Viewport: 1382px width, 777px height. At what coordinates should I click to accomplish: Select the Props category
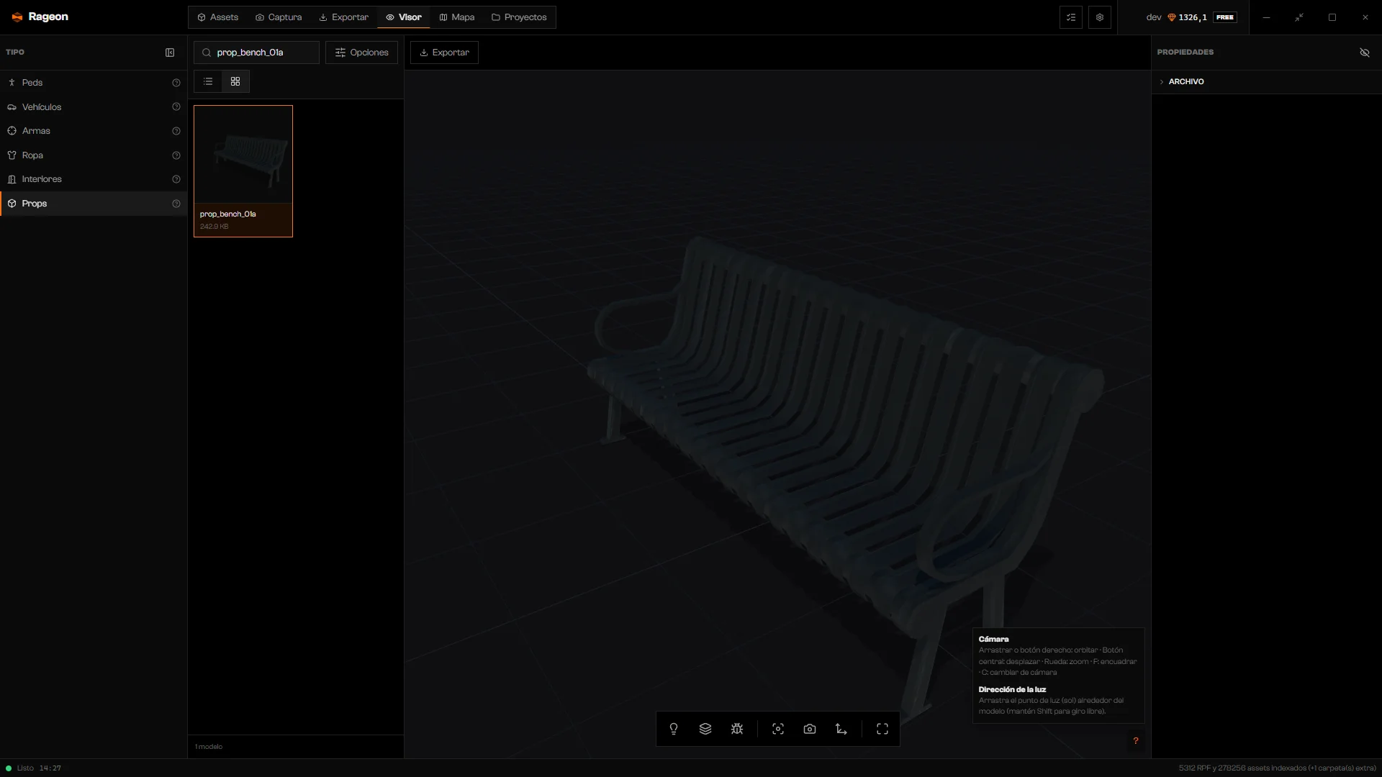point(94,204)
